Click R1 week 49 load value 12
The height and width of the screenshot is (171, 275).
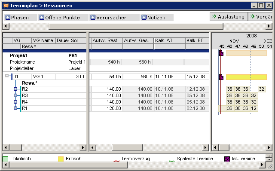[254, 108]
